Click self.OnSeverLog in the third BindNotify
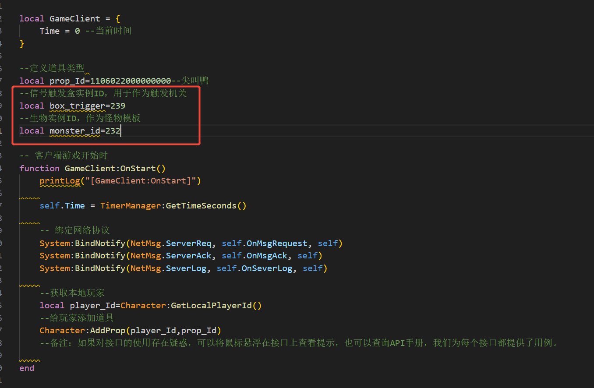The height and width of the screenshot is (388, 594). (254, 268)
